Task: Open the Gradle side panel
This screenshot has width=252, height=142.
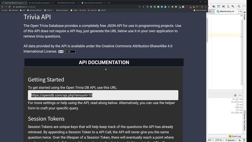Action: [x=245, y=16]
